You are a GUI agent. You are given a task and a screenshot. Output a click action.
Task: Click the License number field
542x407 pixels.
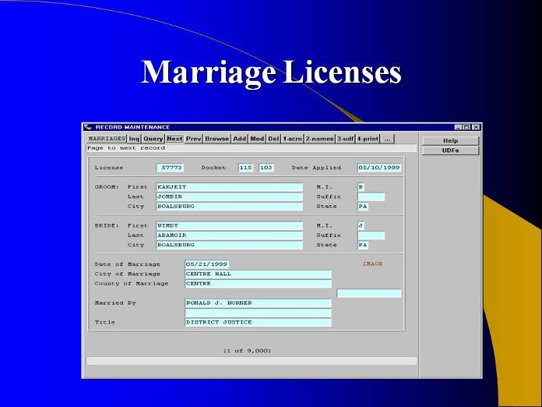[x=170, y=168]
